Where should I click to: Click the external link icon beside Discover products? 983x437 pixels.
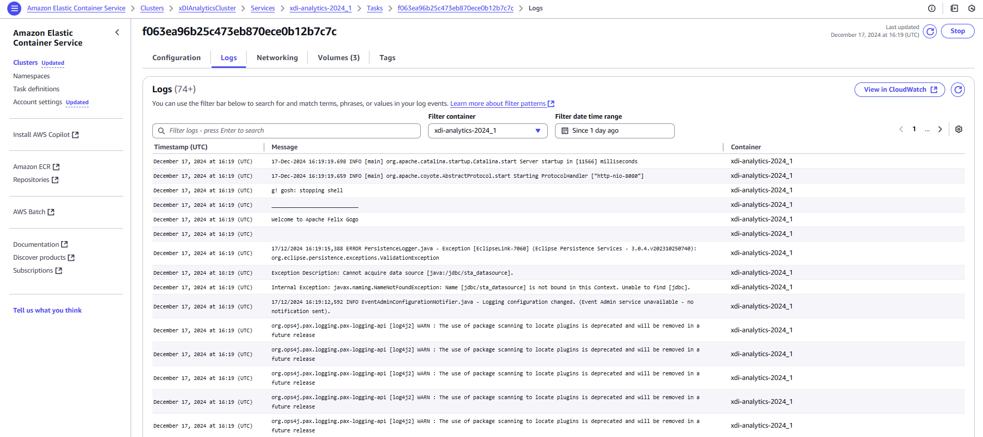point(72,258)
